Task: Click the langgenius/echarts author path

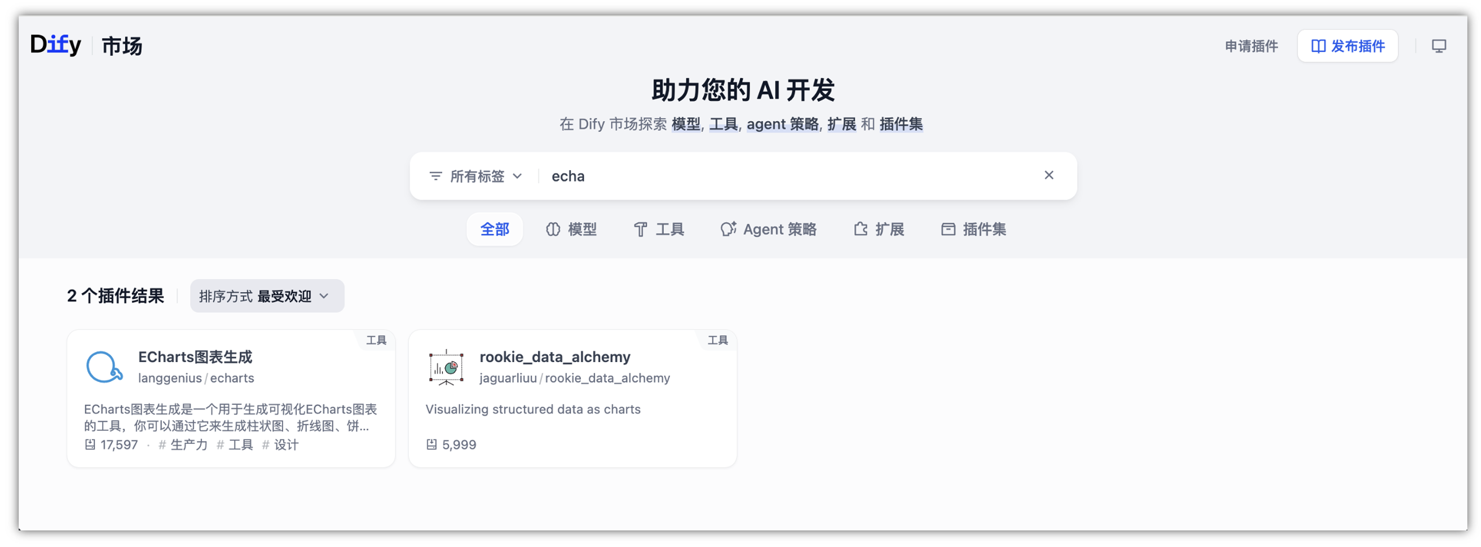Action: [196, 378]
